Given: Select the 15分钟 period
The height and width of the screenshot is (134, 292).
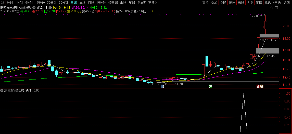Looking at the screenshot, I should tap(40, 3).
